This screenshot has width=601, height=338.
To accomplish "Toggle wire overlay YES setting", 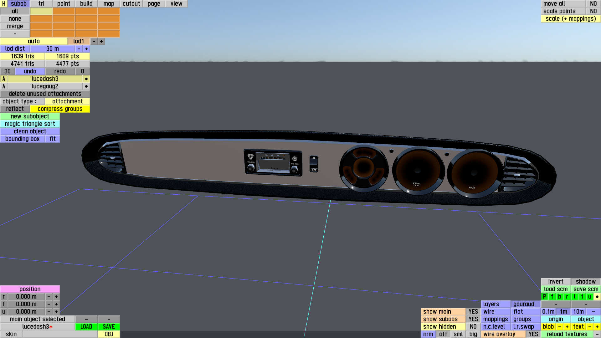I will pos(533,334).
